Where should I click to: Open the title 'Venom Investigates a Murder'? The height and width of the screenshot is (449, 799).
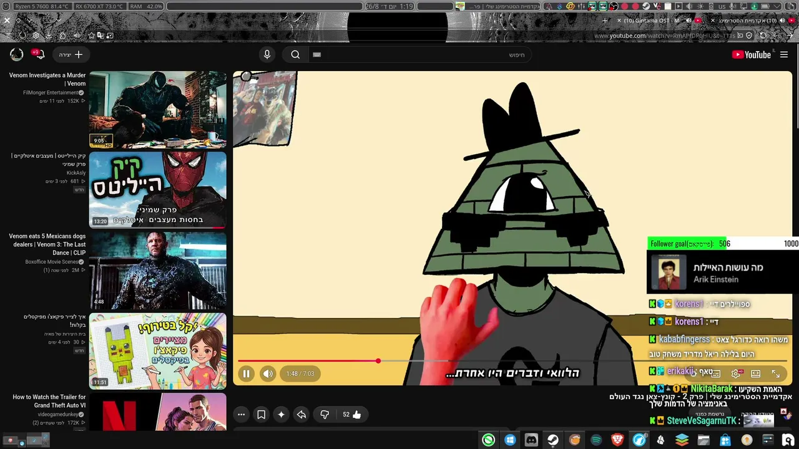pos(47,79)
